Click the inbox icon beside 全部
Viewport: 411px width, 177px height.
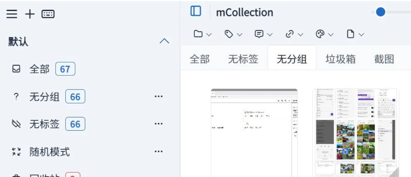pos(16,69)
